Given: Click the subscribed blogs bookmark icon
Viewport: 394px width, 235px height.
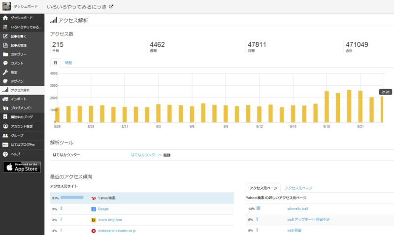Looking at the screenshot, I should pos(5,117).
